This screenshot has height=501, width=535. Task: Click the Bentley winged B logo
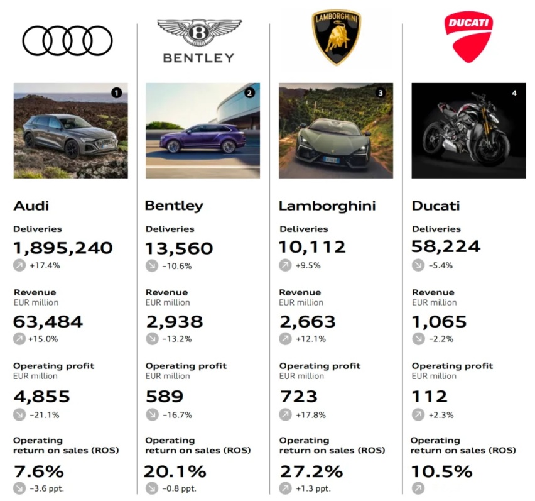pos(199,41)
